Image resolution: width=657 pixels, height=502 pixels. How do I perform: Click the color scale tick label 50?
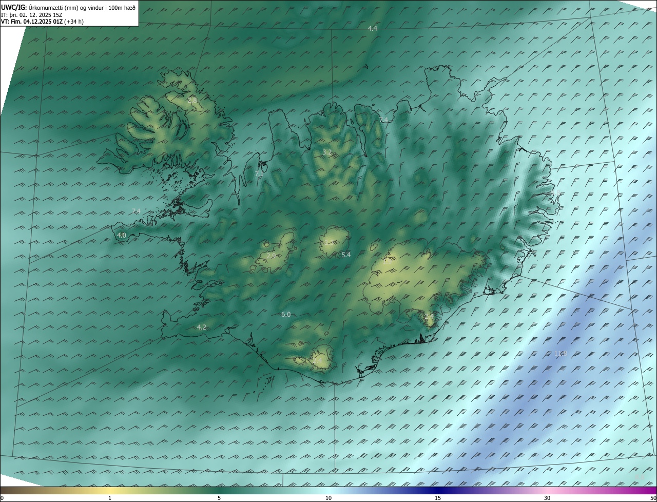[x=653, y=498]
